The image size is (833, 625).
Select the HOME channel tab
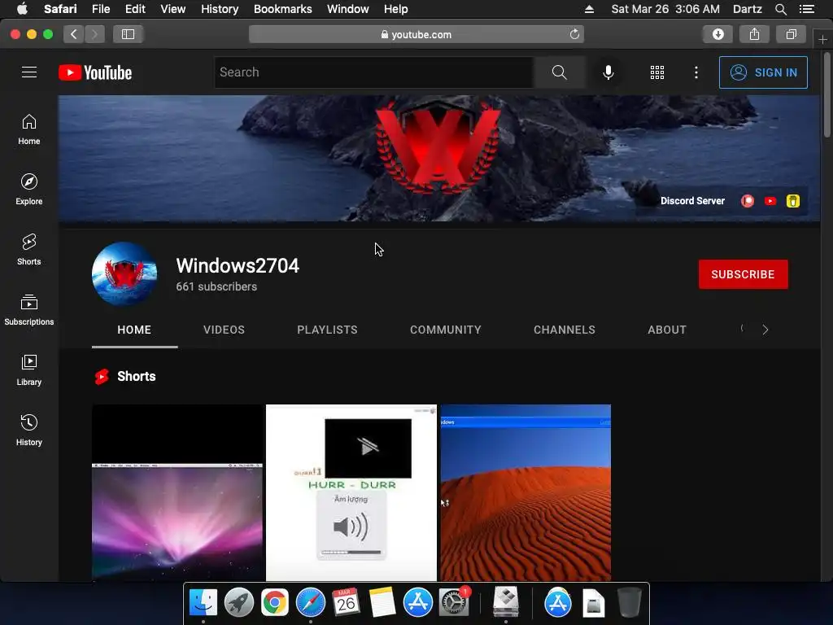pos(134,330)
